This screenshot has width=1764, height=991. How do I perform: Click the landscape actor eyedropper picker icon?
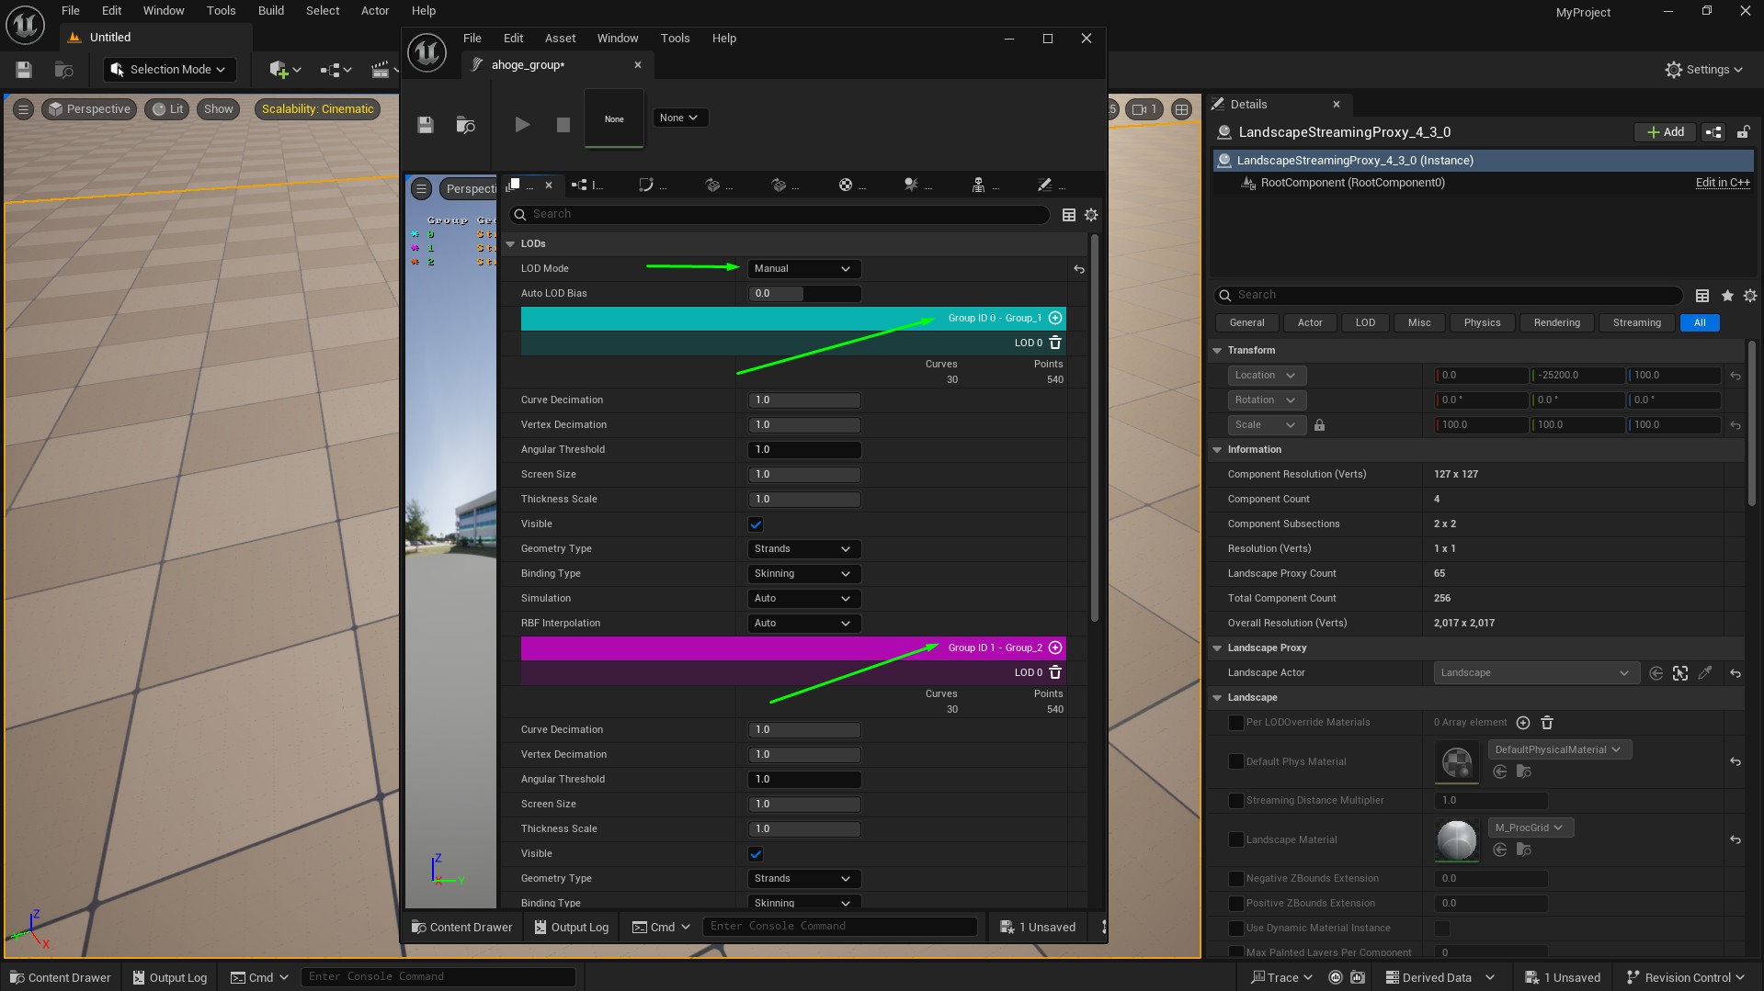tap(1705, 673)
